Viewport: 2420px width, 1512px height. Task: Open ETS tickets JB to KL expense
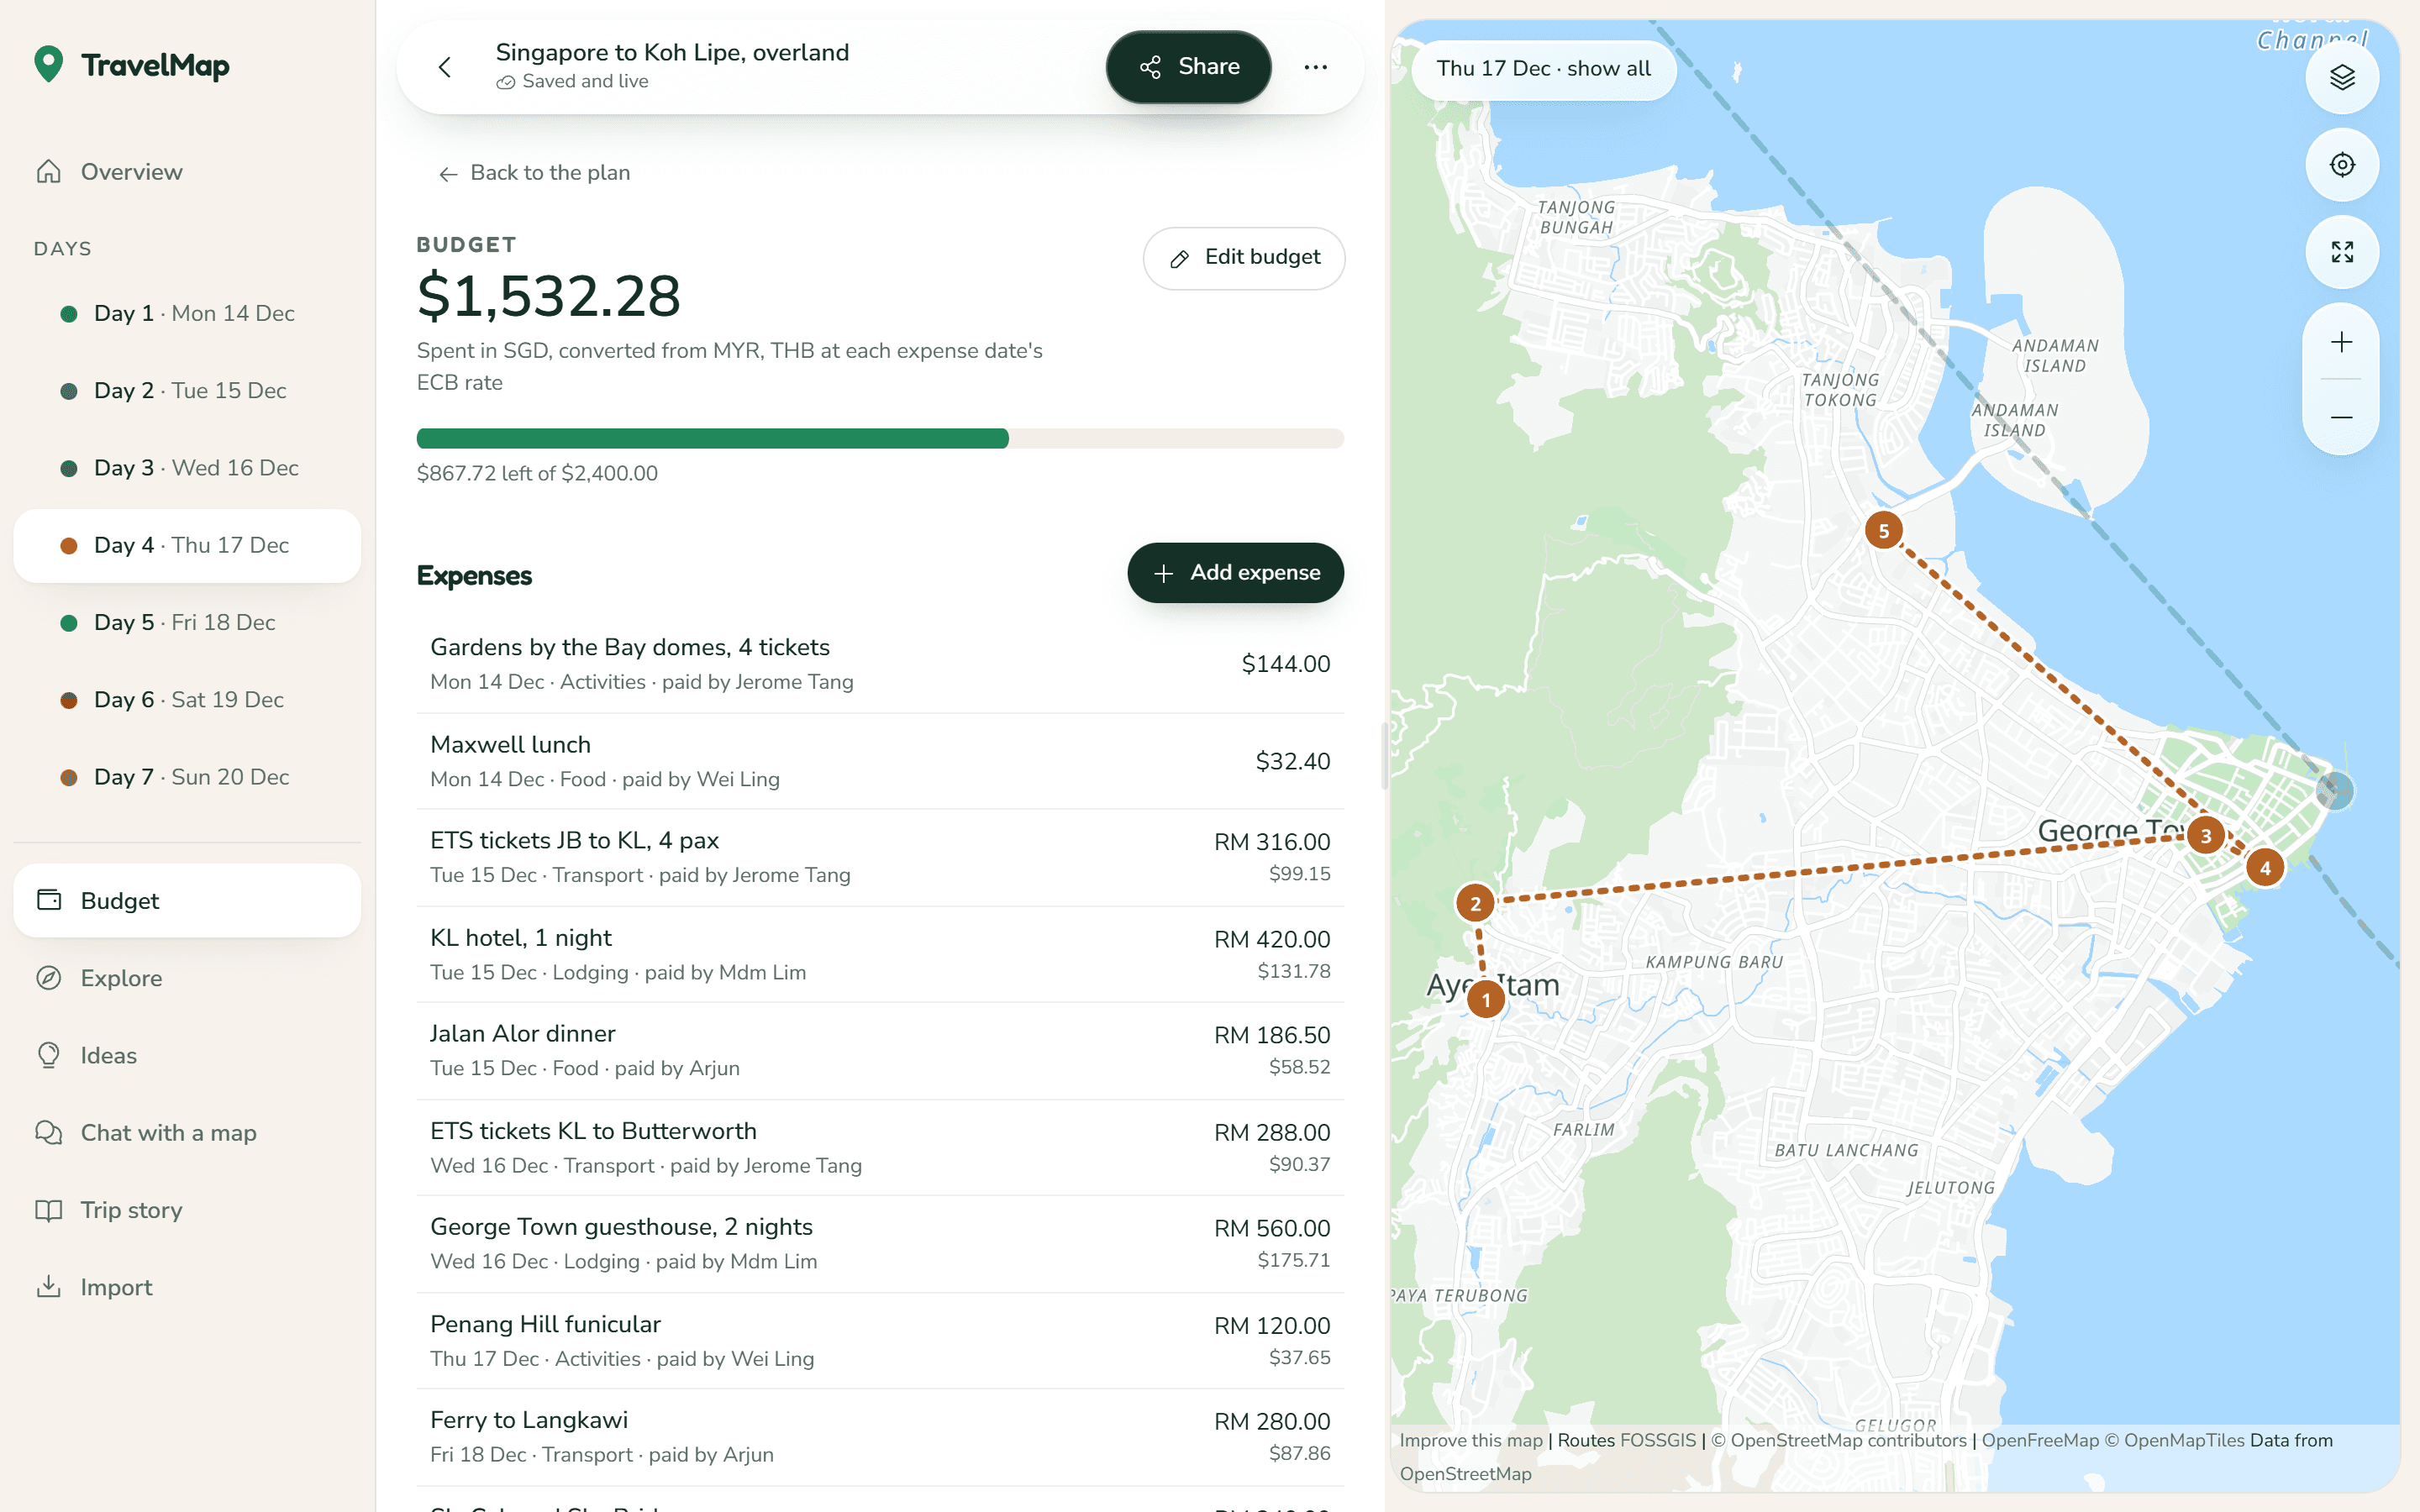coord(880,857)
